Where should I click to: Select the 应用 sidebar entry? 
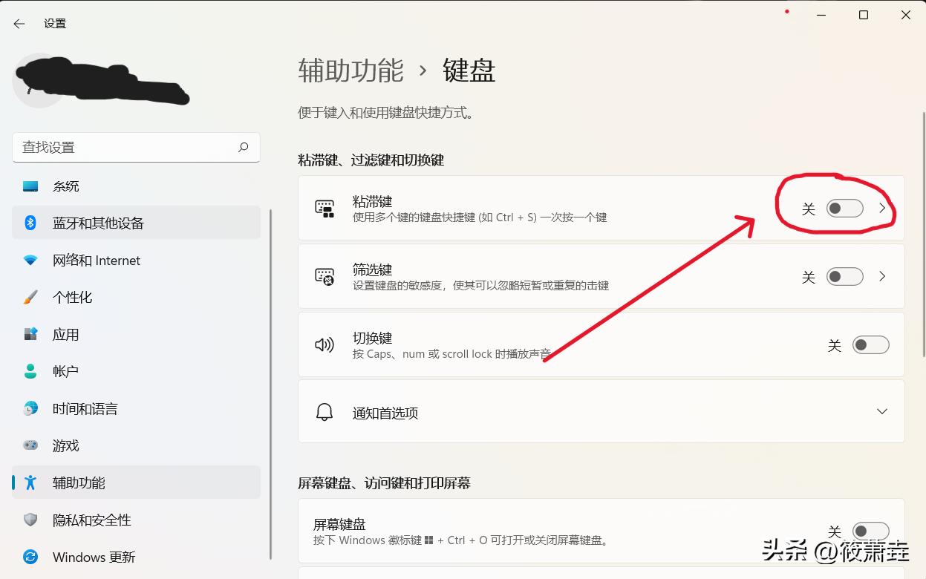(30, 334)
